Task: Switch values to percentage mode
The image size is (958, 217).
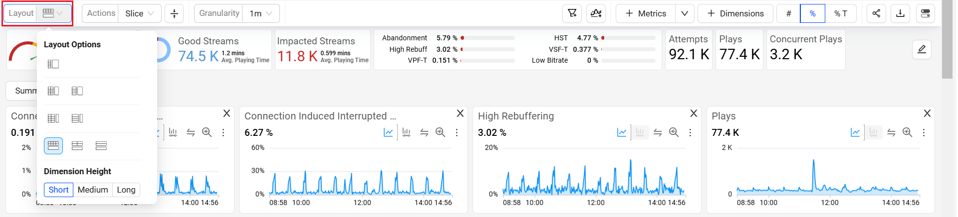Action: click(812, 13)
